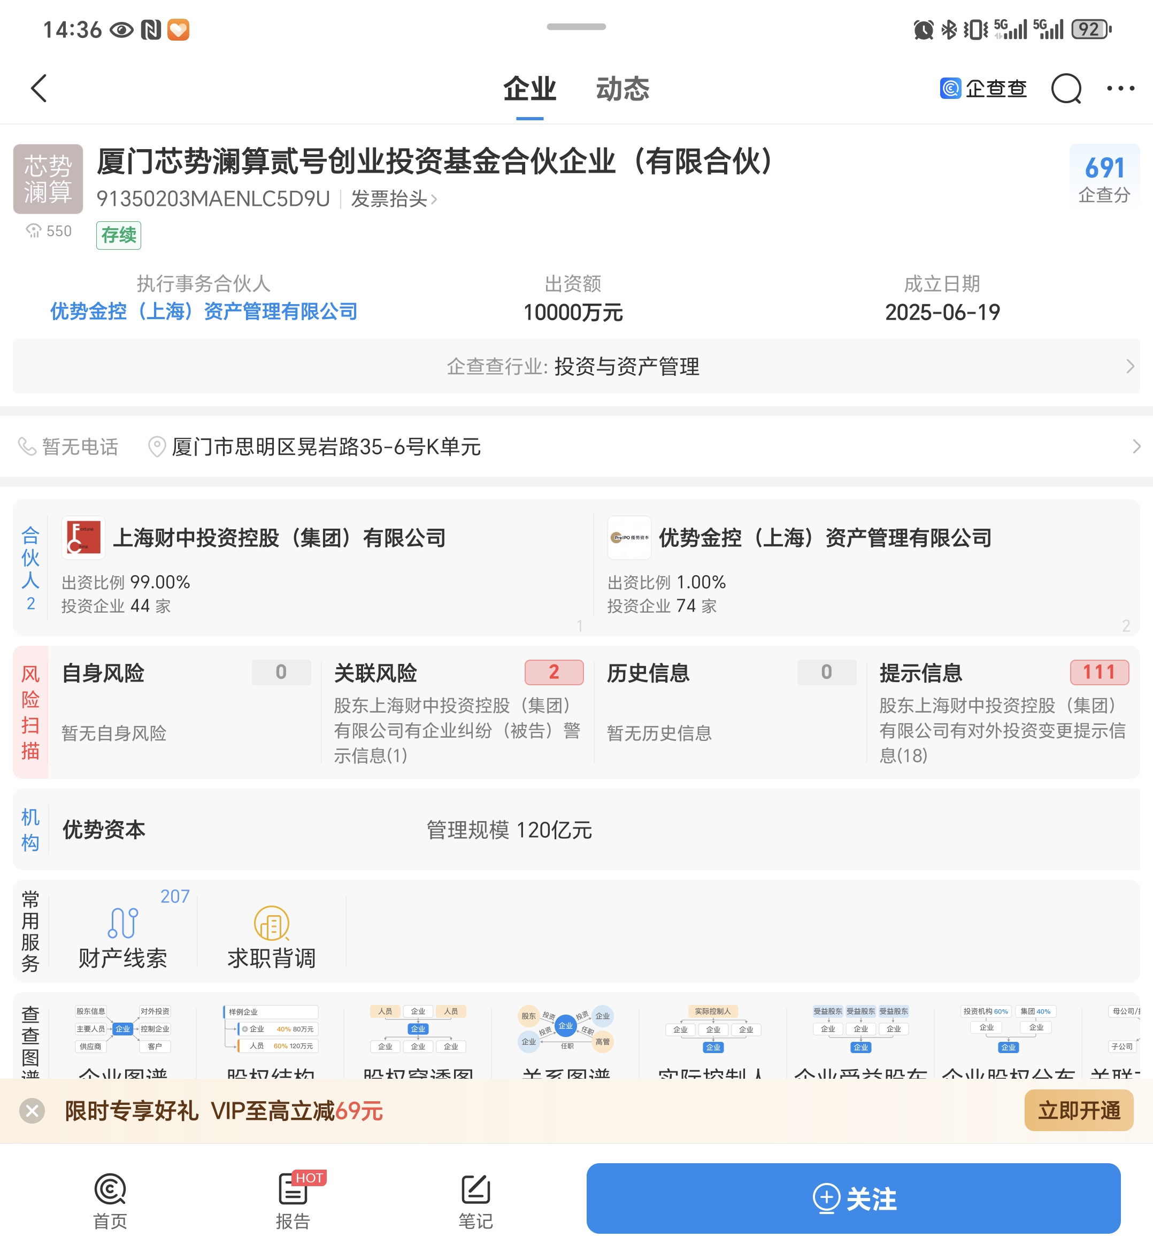Tap the blue 关注 follow button
Screen dimensions: 1153x1253
(853, 1198)
